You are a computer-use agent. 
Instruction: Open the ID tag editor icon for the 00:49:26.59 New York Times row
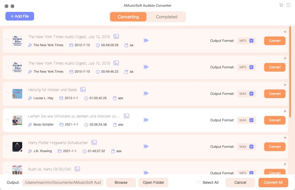point(116,36)
